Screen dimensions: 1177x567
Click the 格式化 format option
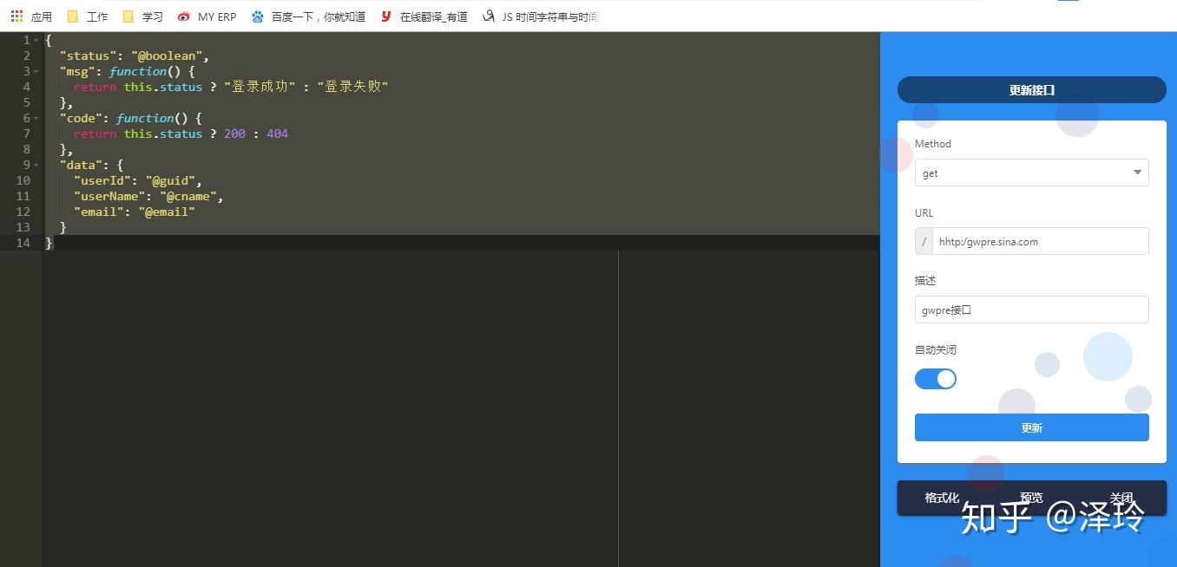pyautogui.click(x=942, y=497)
